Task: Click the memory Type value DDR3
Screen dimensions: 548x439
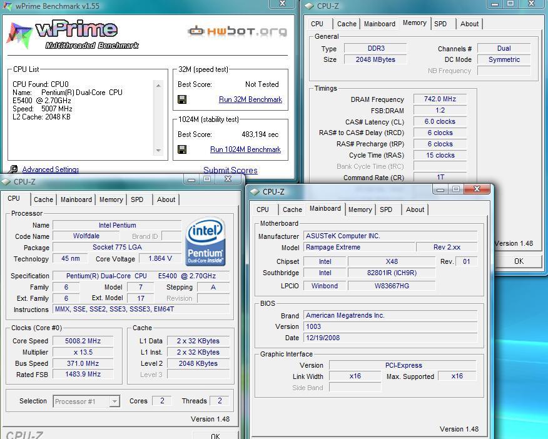Action: (x=375, y=48)
